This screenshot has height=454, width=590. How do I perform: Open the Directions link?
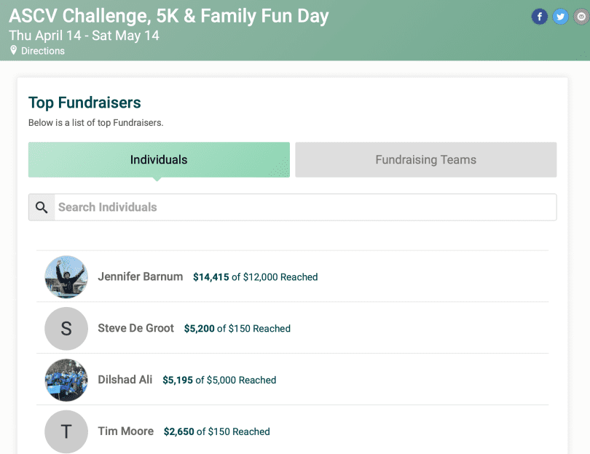pos(43,51)
